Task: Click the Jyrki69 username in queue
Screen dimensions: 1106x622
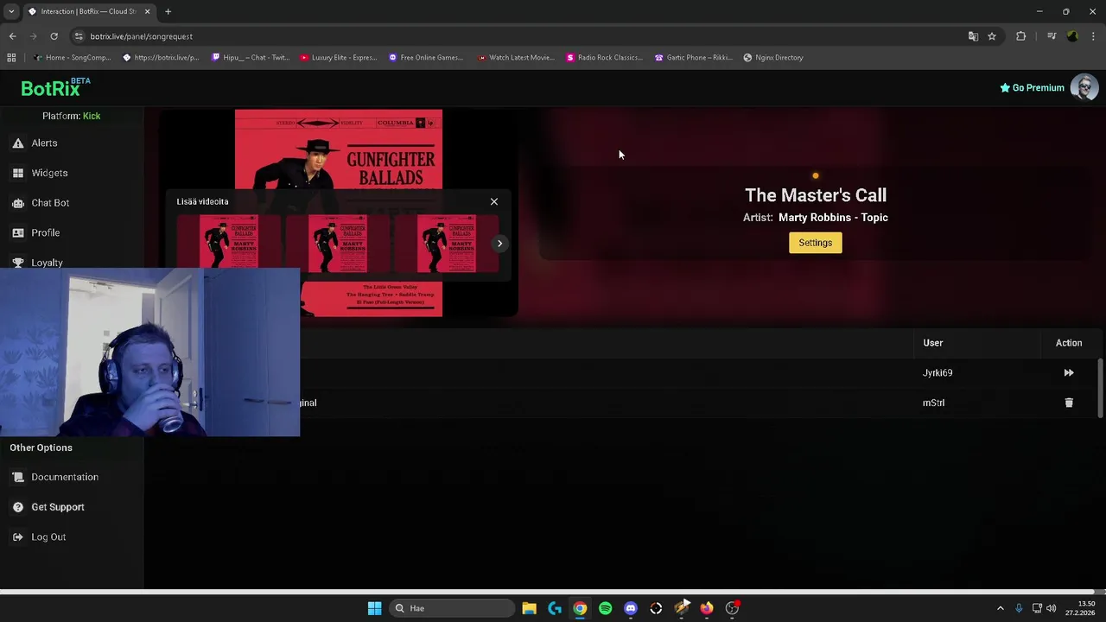Action: (x=938, y=373)
